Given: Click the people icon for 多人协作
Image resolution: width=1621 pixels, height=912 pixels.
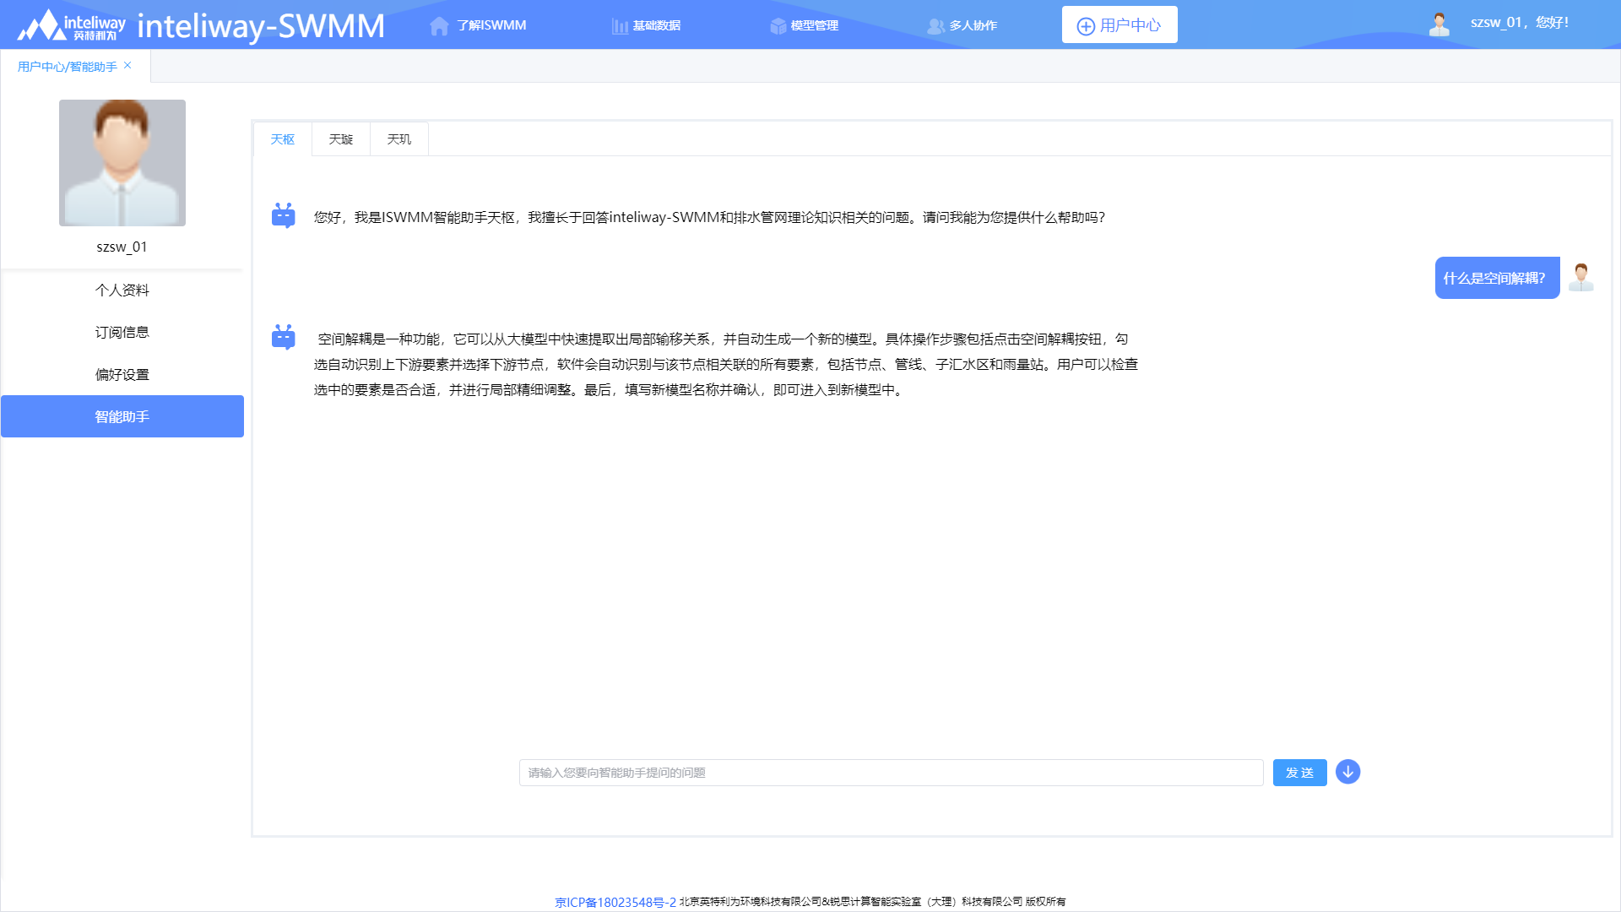Looking at the screenshot, I should (x=935, y=26).
